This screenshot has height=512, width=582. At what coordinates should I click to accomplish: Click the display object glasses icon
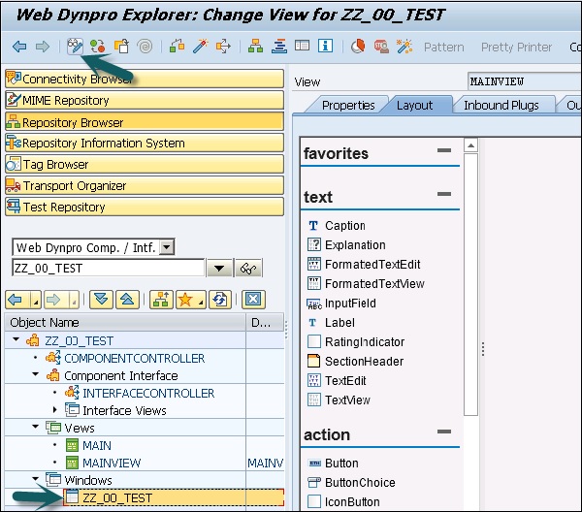click(x=249, y=269)
